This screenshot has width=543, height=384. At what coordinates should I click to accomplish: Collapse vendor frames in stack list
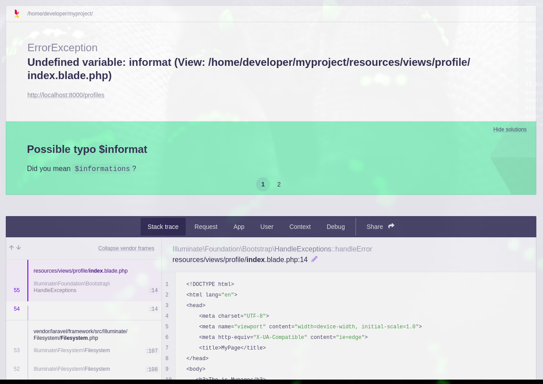tap(126, 248)
